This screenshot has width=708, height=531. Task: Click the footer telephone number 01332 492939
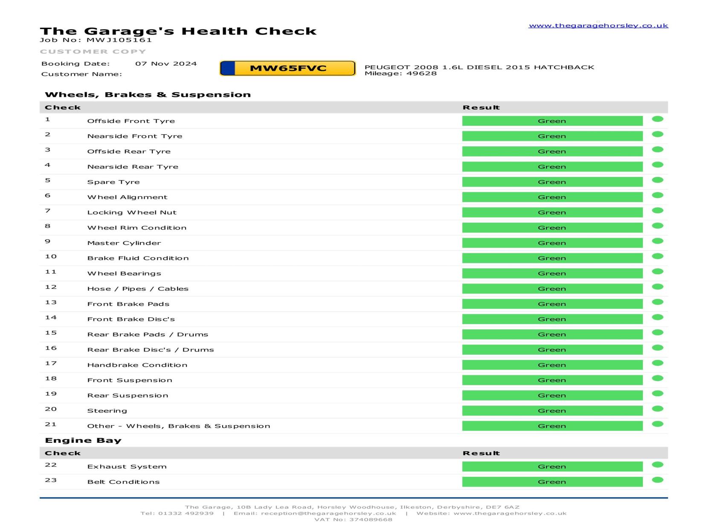[x=186, y=514]
